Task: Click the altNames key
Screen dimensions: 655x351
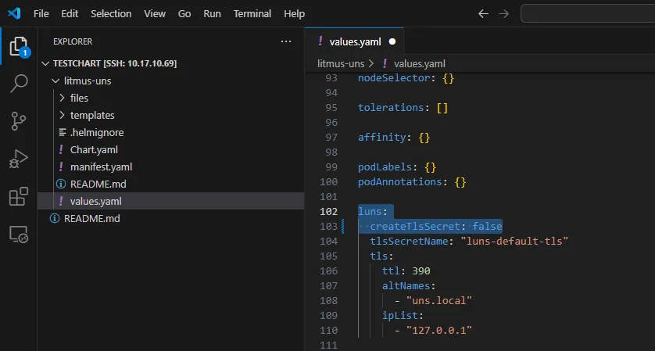Action: (406, 285)
